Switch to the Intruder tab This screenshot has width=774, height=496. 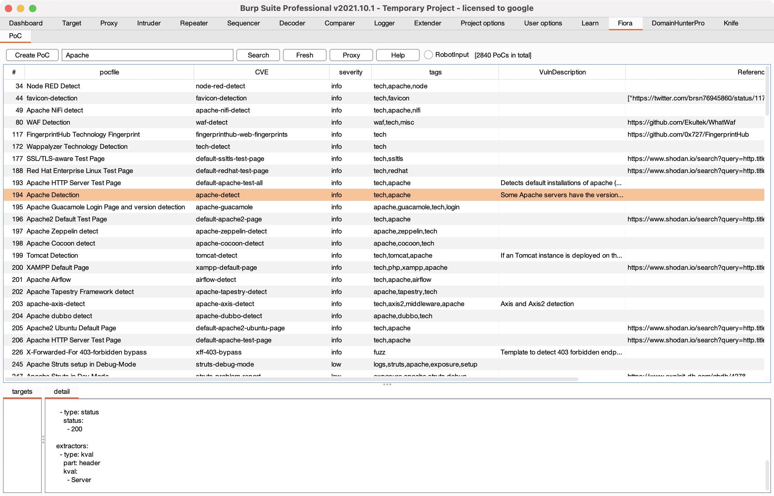(x=148, y=23)
